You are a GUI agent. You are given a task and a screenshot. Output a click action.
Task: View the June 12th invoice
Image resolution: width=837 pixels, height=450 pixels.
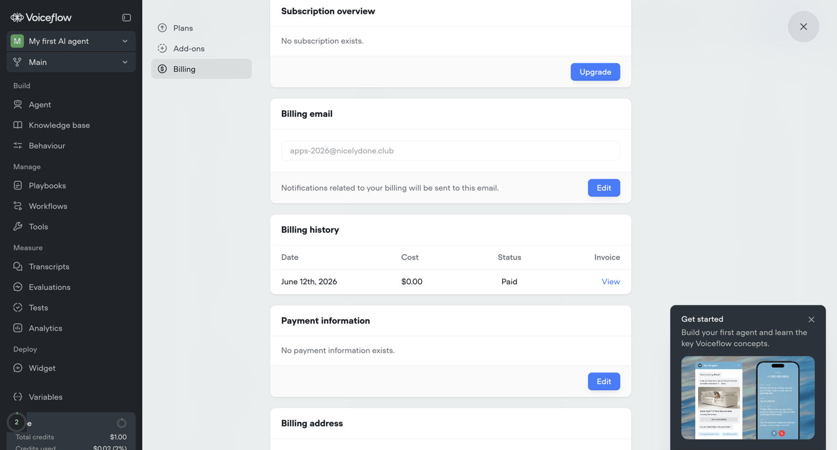click(611, 281)
